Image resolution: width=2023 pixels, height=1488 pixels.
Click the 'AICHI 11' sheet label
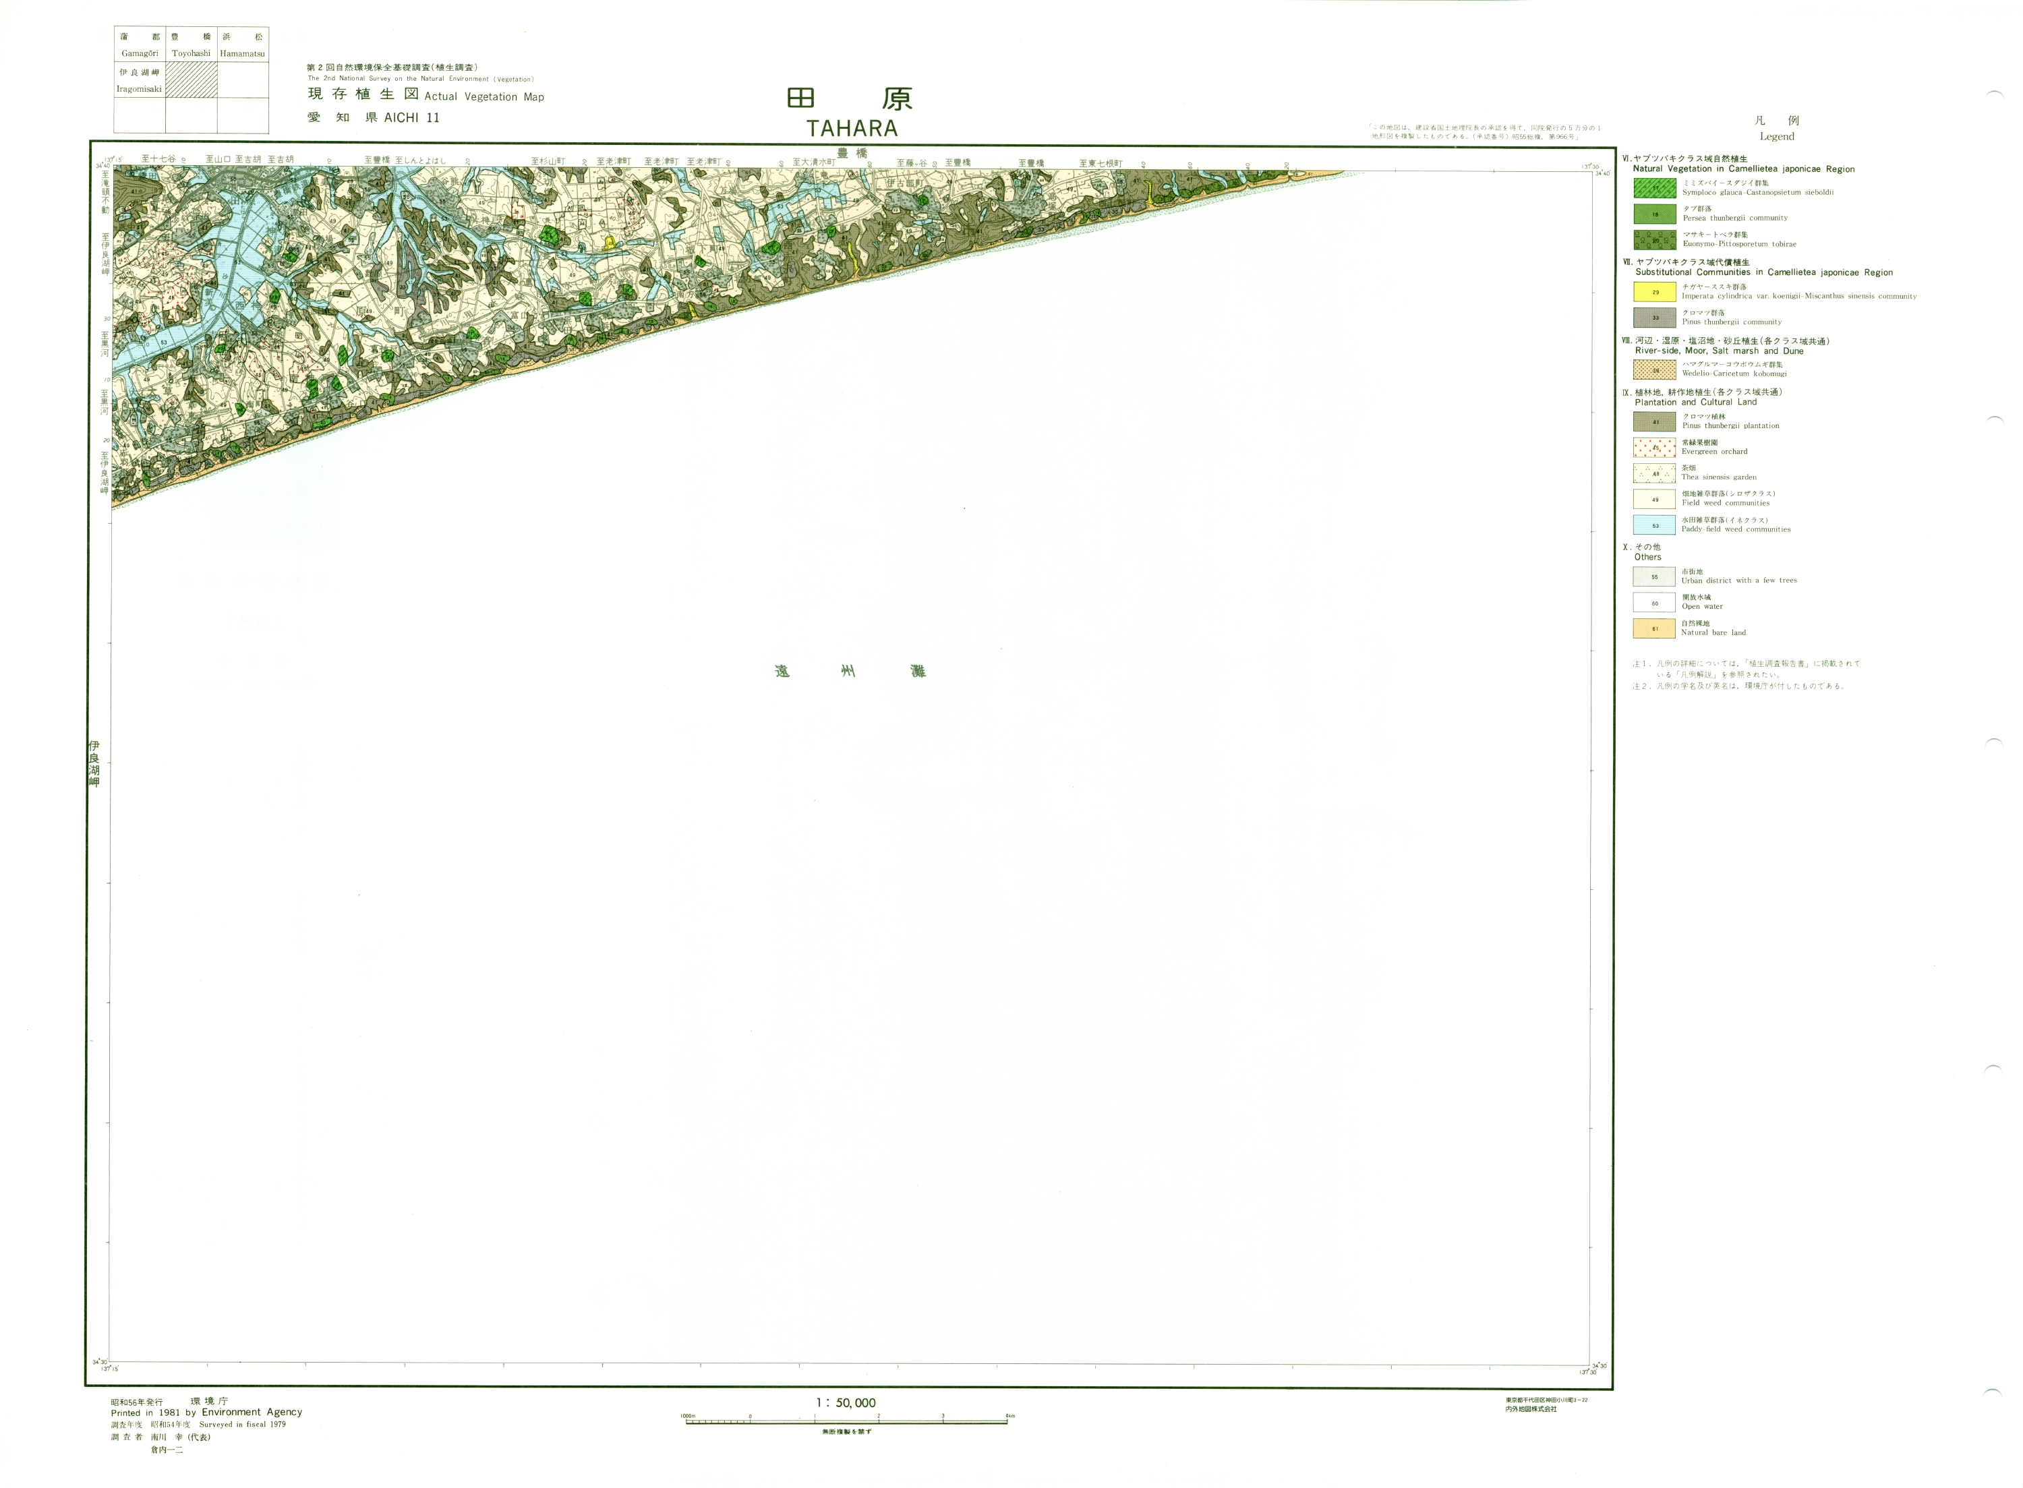411,117
